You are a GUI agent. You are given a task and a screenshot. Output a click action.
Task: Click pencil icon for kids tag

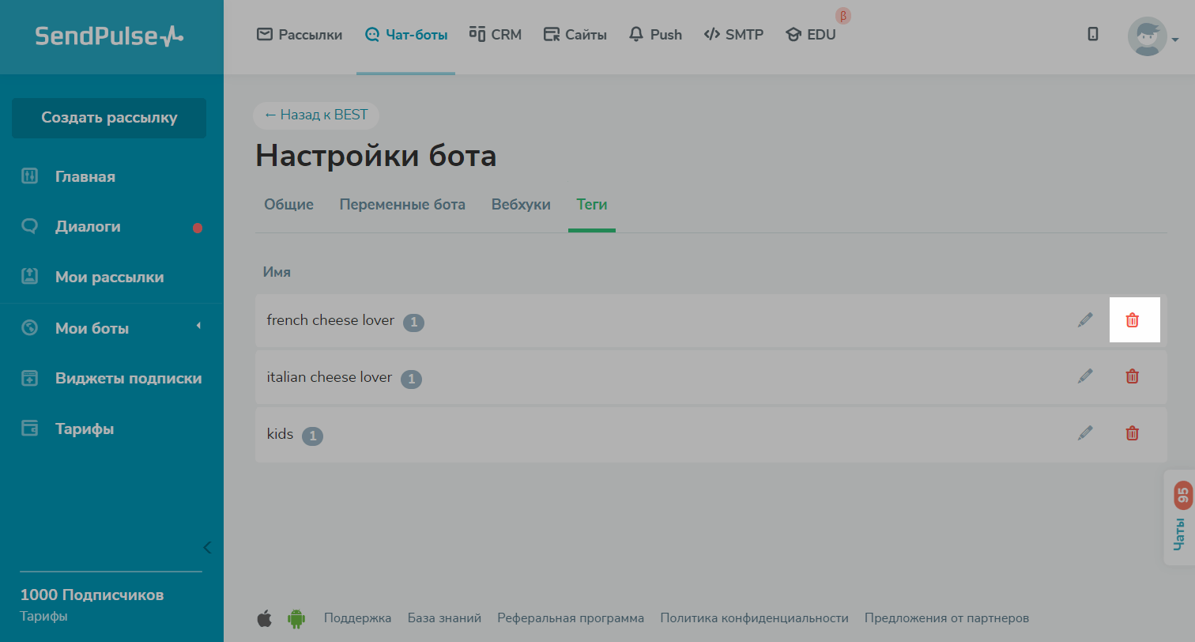[1085, 433]
